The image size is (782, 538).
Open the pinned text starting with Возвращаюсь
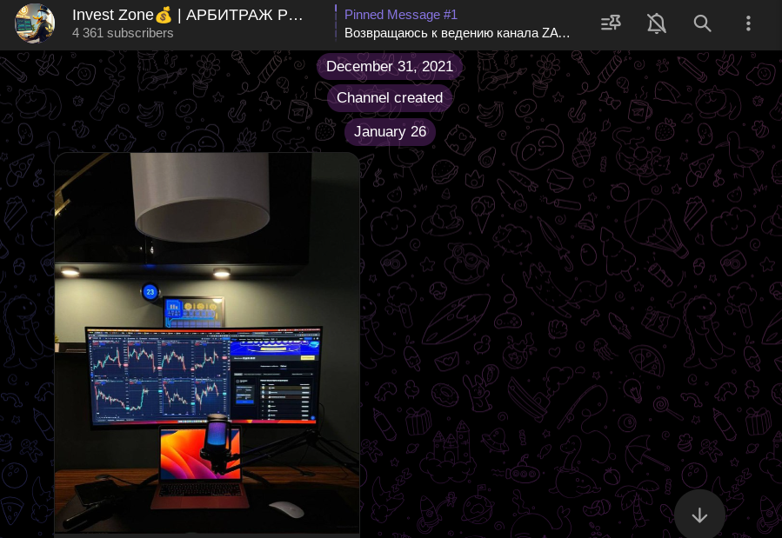click(x=457, y=33)
